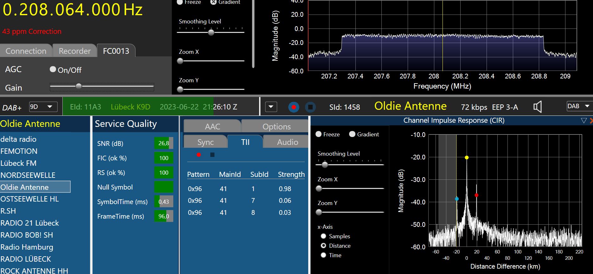Click the Gain slider handle
Screen dimensions: 593x274
79,86
